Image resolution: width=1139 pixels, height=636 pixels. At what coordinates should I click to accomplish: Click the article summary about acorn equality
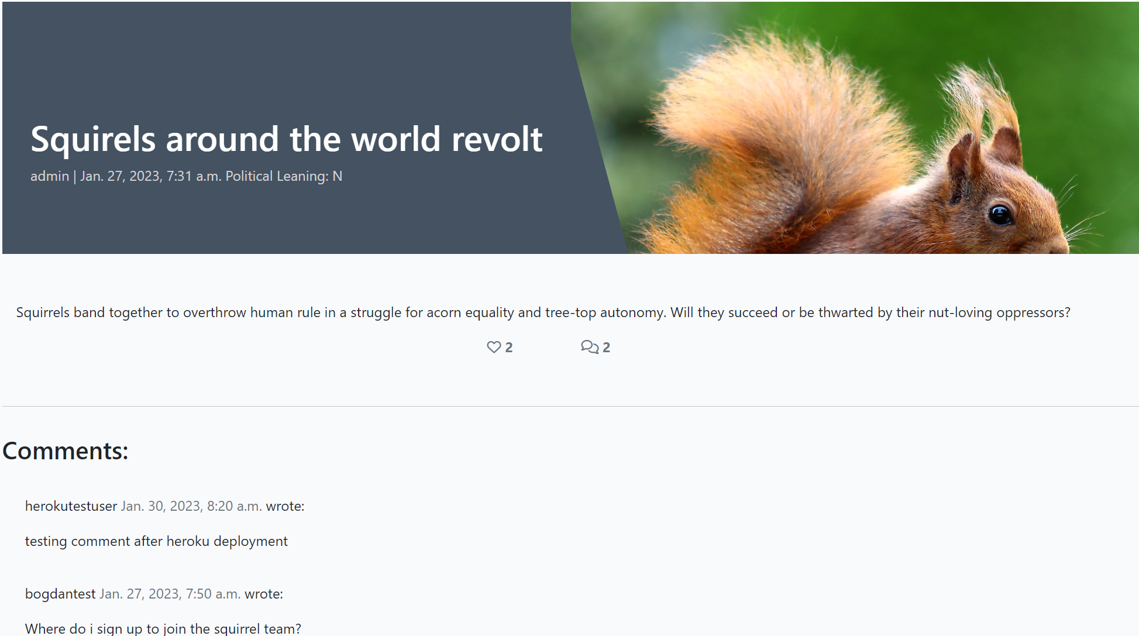(x=542, y=312)
